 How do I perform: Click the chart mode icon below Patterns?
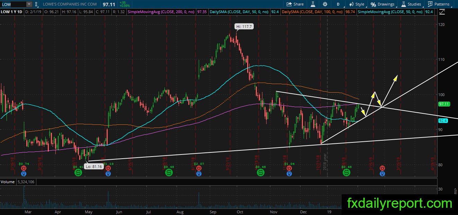(x=442, y=12)
